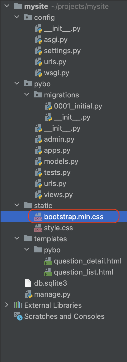The width and height of the screenshot is (127, 362).
Task: Collapse the pybo package chevron
Action: coord(17,84)
